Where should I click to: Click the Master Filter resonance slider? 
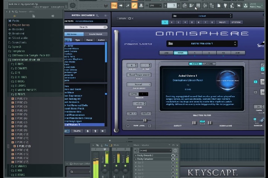tap(210, 123)
